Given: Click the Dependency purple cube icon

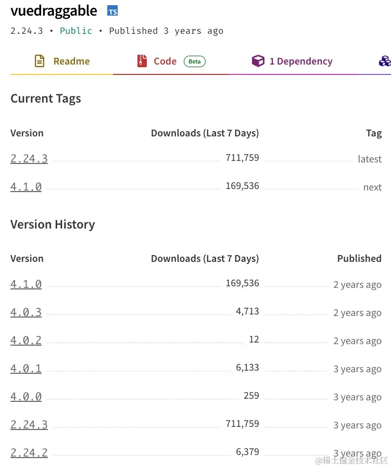Looking at the screenshot, I should (258, 61).
